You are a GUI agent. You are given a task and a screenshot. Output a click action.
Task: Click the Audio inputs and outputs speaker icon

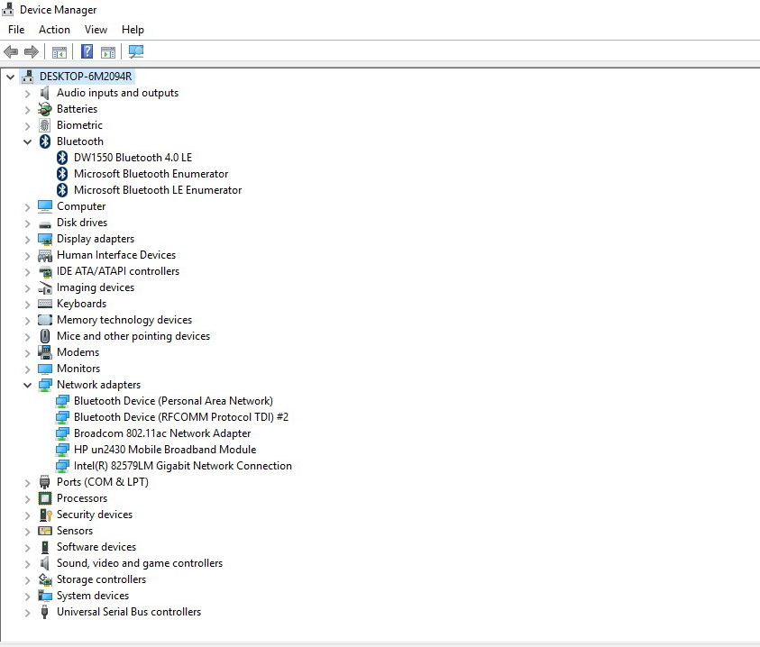tap(44, 93)
